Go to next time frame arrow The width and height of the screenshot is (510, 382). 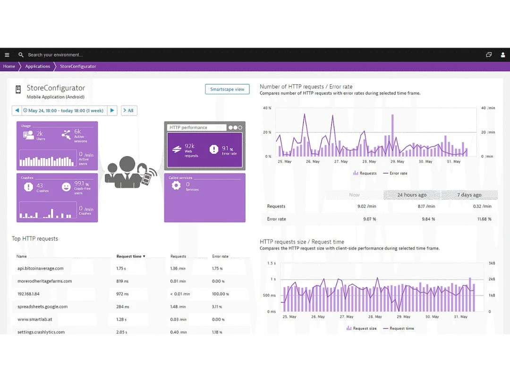tap(112, 111)
